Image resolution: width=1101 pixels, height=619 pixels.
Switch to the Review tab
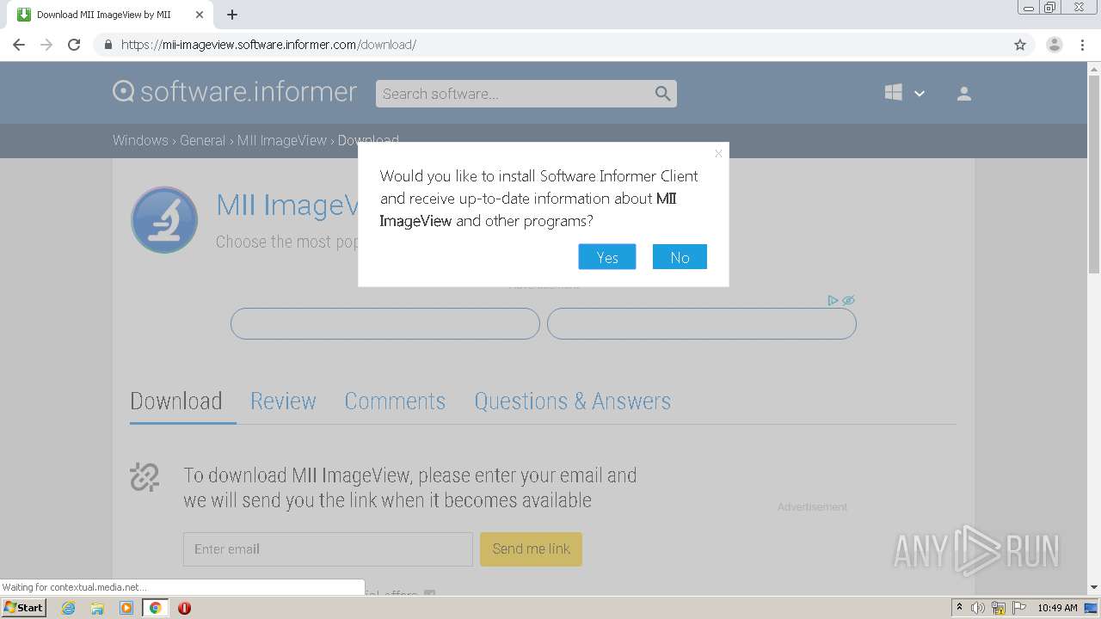tap(283, 401)
